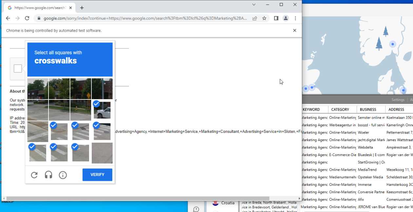This screenshot has height=212, width=413.
Task: Click Chrome's forward navigation arrow
Action: click(x=17, y=18)
